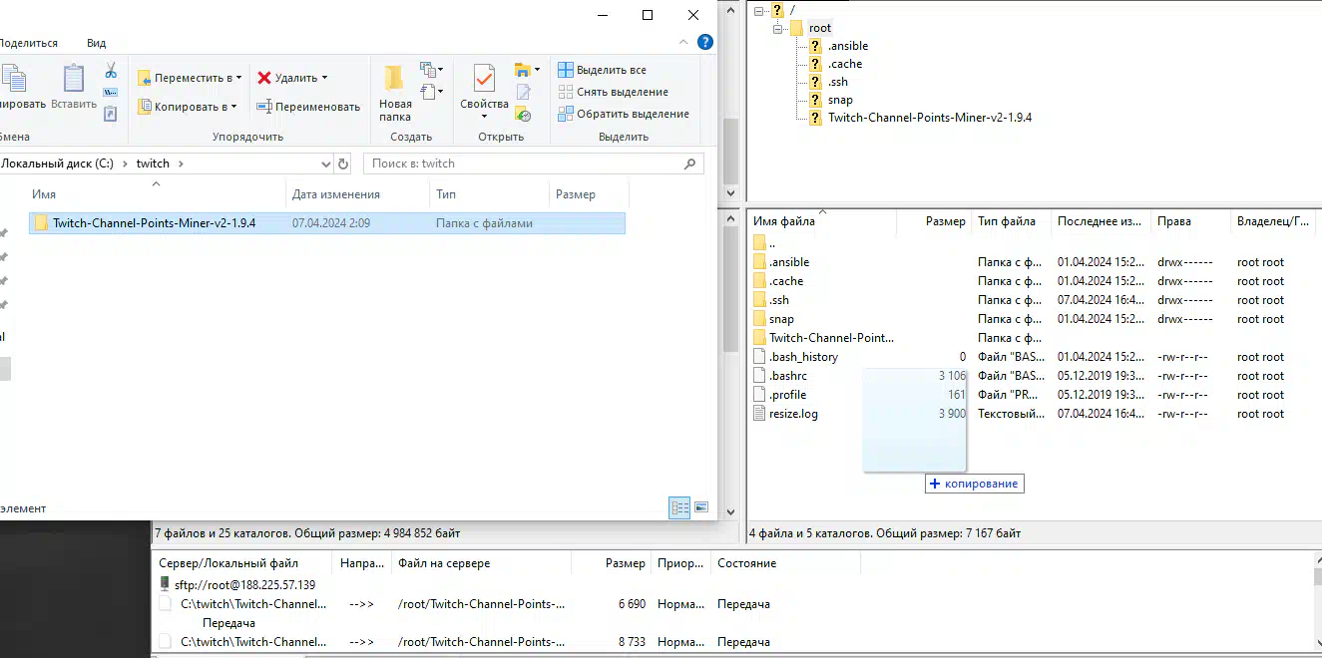1322x658 pixels.
Task: Open the Easy access dropdown icon
Action: pyautogui.click(x=432, y=92)
